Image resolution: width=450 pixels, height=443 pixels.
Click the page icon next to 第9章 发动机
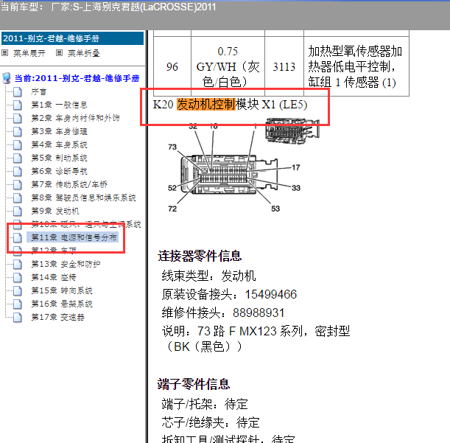(18, 211)
